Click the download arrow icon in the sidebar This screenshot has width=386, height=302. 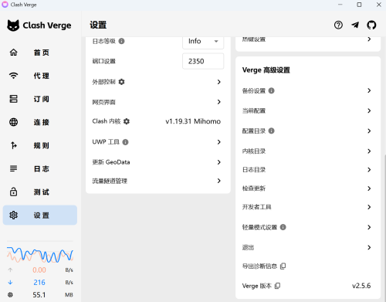click(x=10, y=283)
